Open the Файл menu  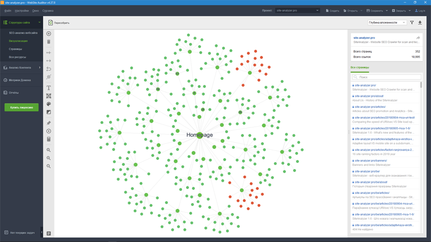coord(8,11)
